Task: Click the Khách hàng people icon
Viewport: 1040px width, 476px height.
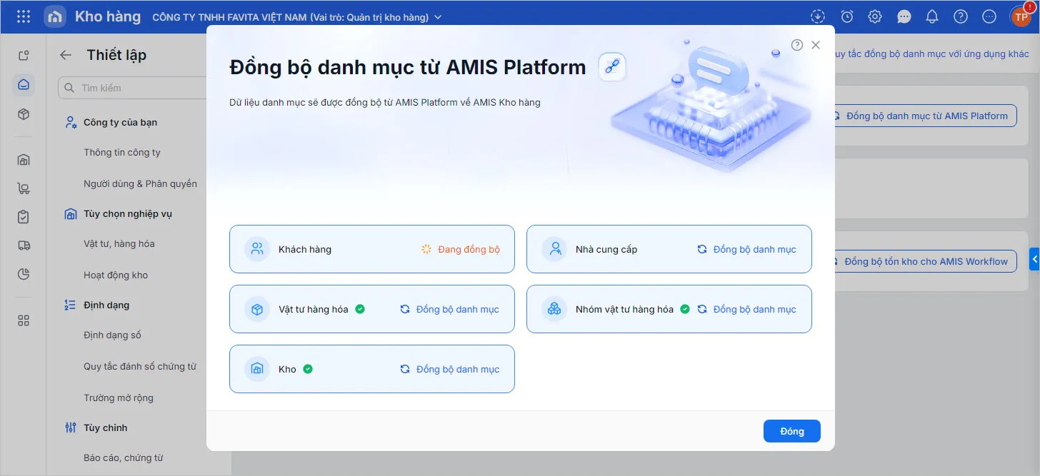Action: (257, 249)
